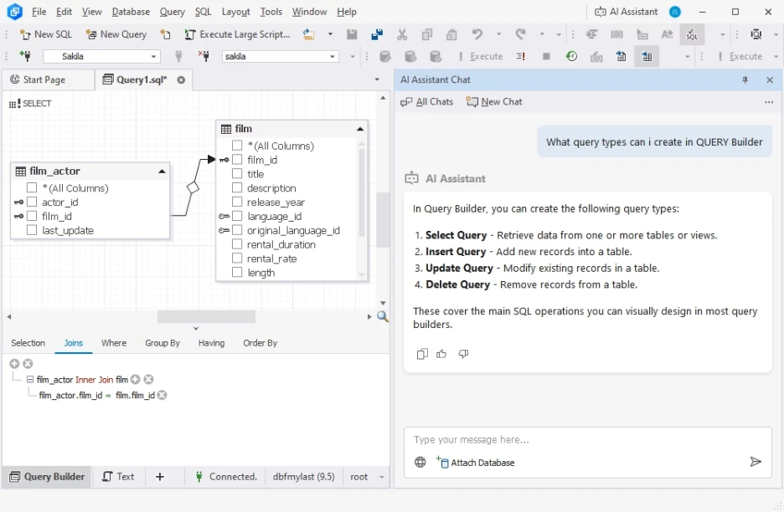Click the Copy icon in toolbar
Image resolution: width=784 pixels, height=512 pixels.
pos(427,34)
